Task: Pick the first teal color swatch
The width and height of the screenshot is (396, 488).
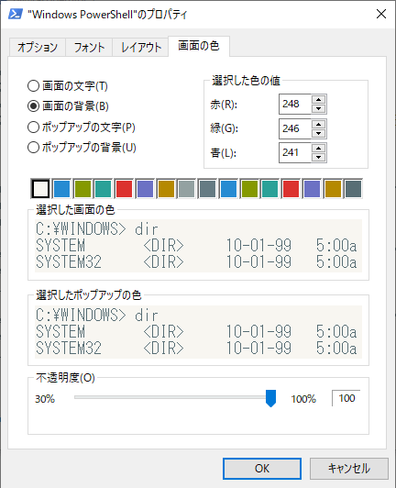Action: (x=103, y=189)
